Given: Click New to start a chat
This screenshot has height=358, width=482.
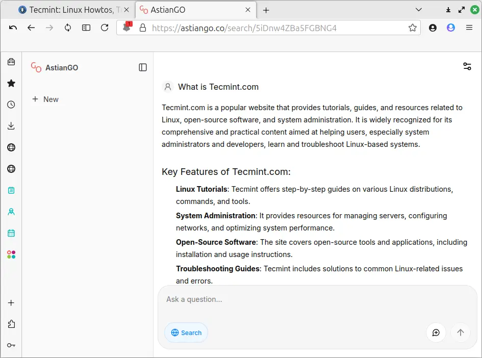Looking at the screenshot, I should (x=45, y=99).
